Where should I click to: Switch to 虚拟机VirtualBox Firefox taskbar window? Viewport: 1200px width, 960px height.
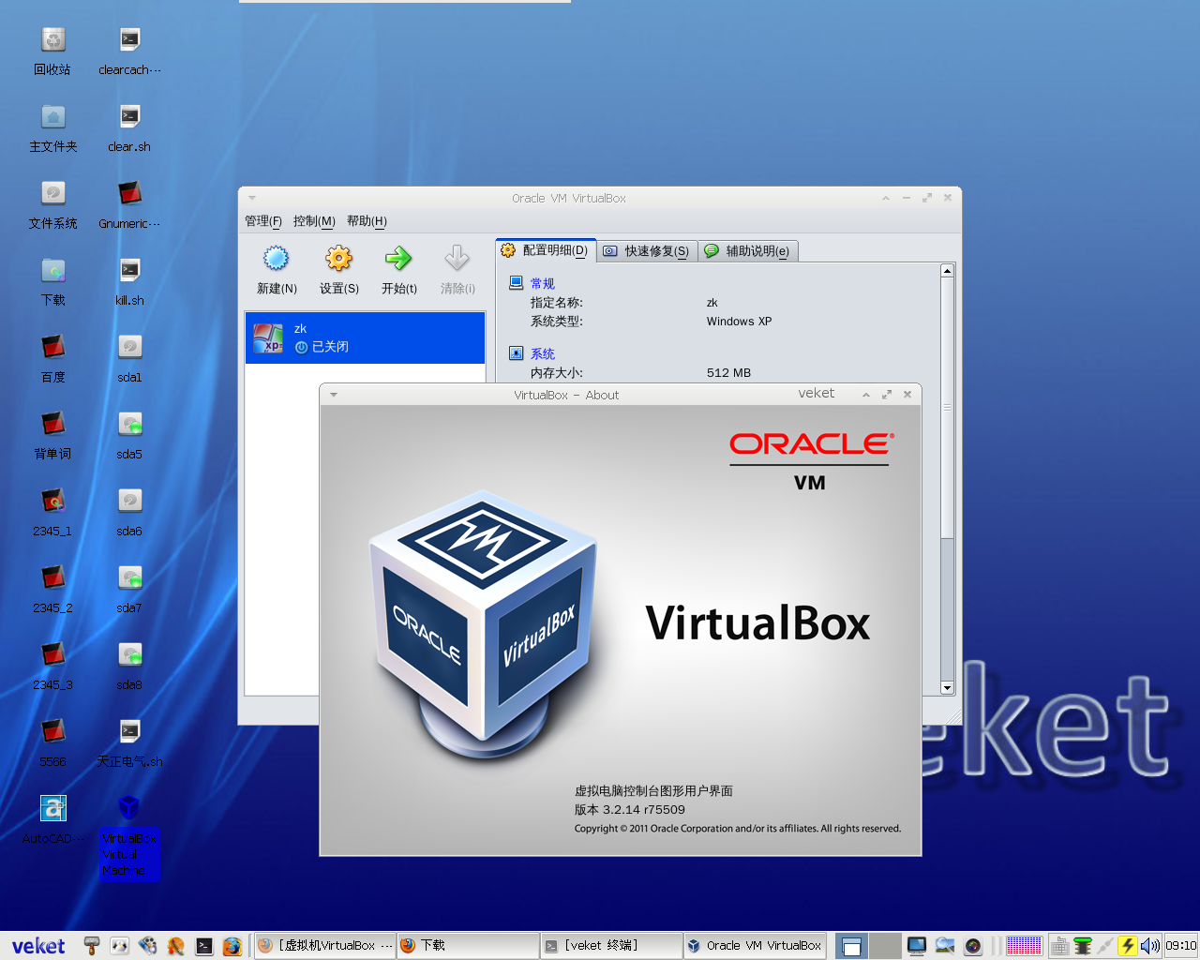(325, 945)
